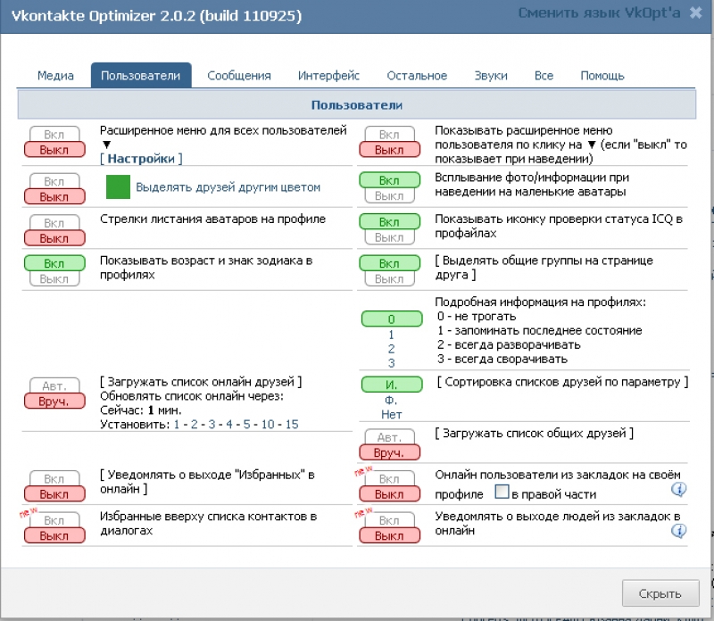Disable ICQ status icon with 'Выкл'
The image size is (714, 621).
coord(389,237)
